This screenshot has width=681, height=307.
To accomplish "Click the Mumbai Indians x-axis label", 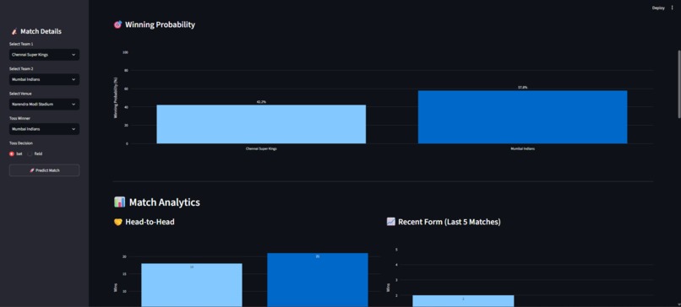I will point(522,148).
